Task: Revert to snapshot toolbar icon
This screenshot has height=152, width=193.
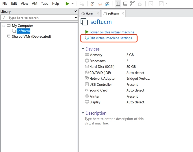Action: click(x=100, y=4)
